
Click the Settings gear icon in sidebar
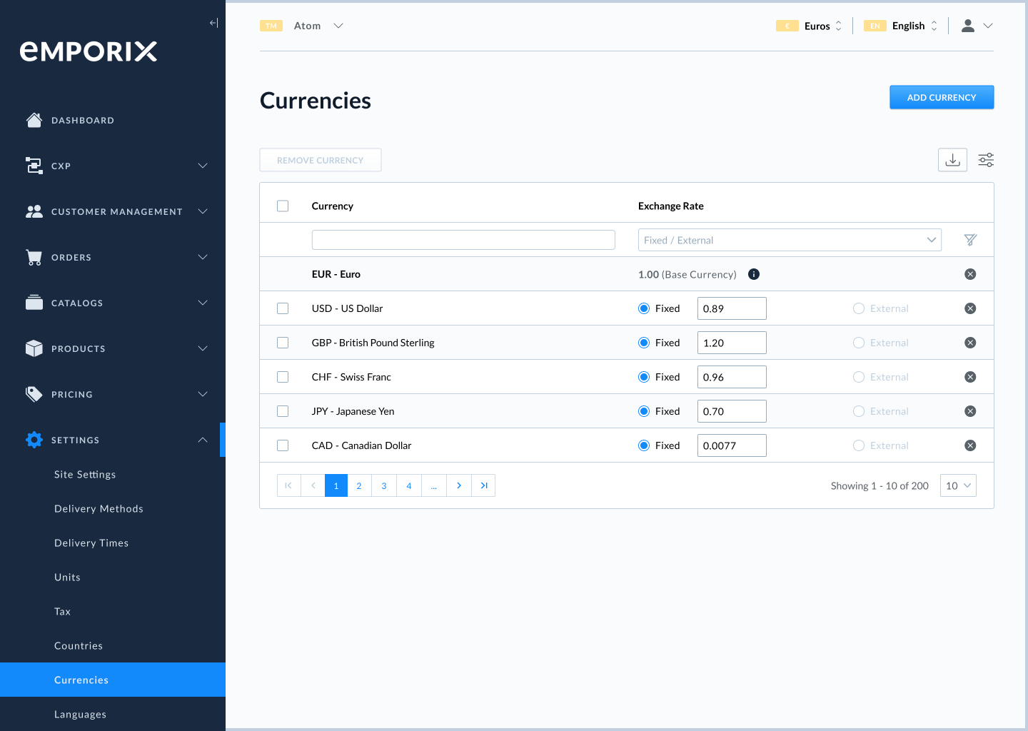coord(34,440)
